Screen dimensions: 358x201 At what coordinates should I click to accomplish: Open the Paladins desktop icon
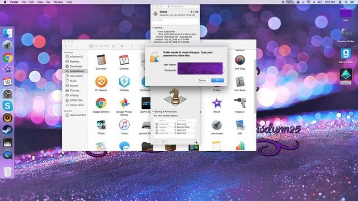346,74
